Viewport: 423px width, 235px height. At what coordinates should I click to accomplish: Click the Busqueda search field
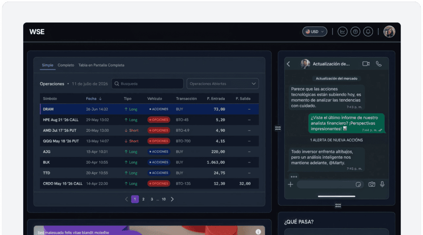(147, 84)
